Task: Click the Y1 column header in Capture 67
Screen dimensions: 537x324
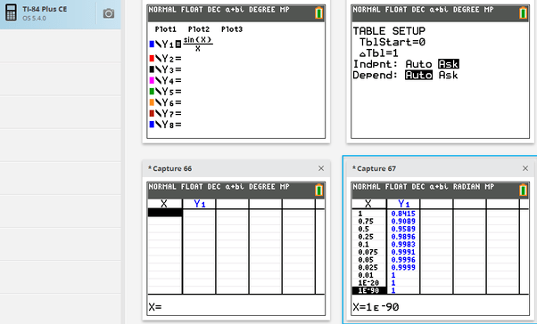Action: tap(404, 204)
